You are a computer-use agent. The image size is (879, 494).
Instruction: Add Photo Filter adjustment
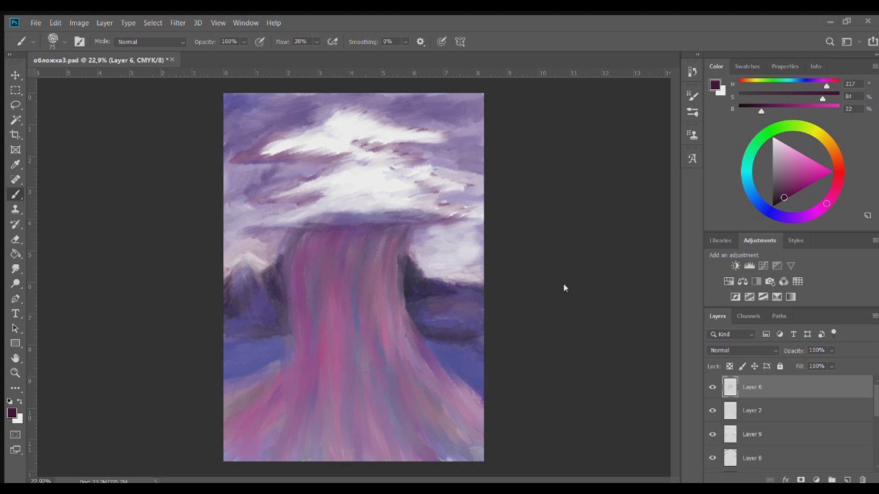click(x=770, y=281)
